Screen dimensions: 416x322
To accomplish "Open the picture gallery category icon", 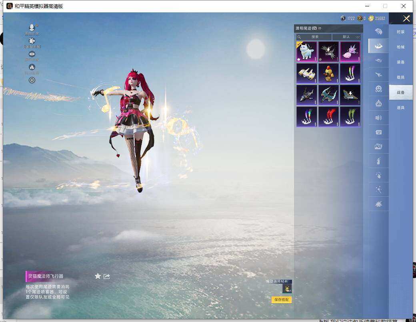I will (x=378, y=146).
